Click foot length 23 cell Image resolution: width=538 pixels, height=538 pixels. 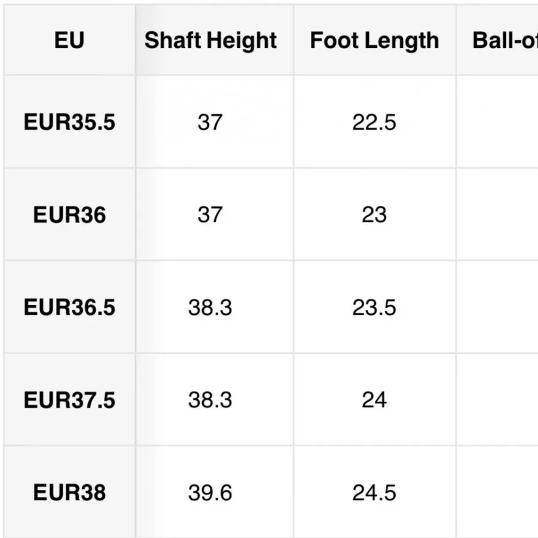(x=374, y=215)
